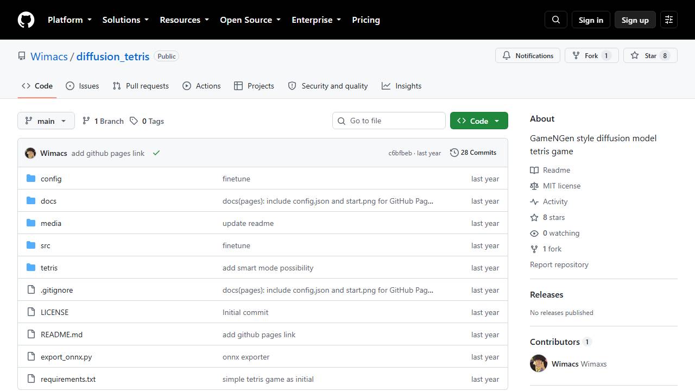695x391 pixels.
Task: Click the GitHub logo icon
Action: 26,20
